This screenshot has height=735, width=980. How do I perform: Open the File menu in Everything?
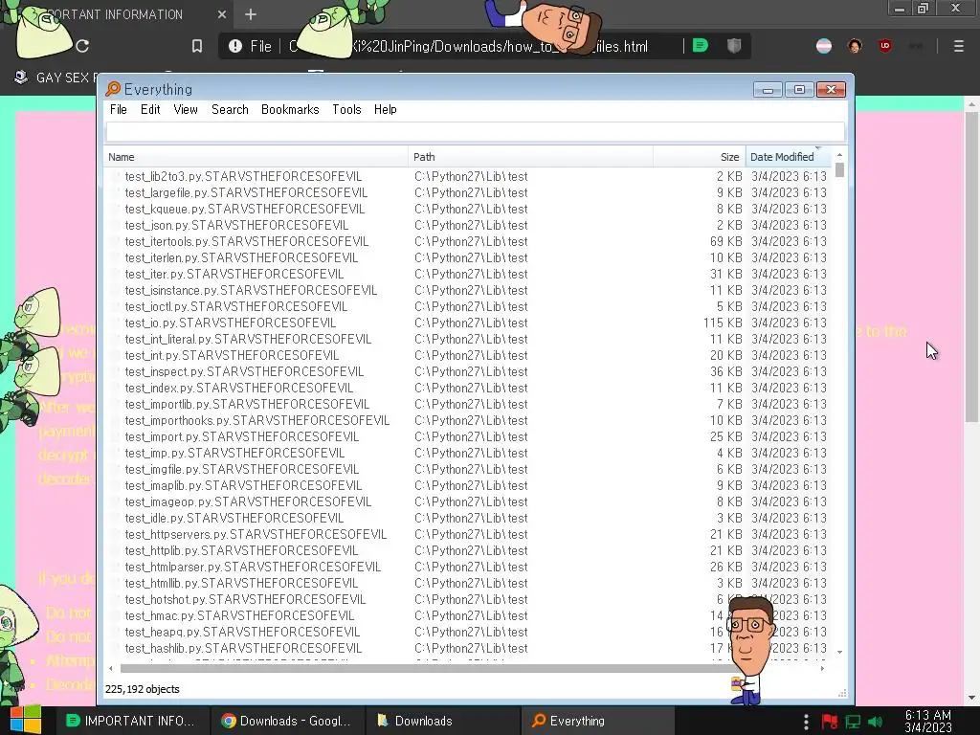tap(118, 109)
